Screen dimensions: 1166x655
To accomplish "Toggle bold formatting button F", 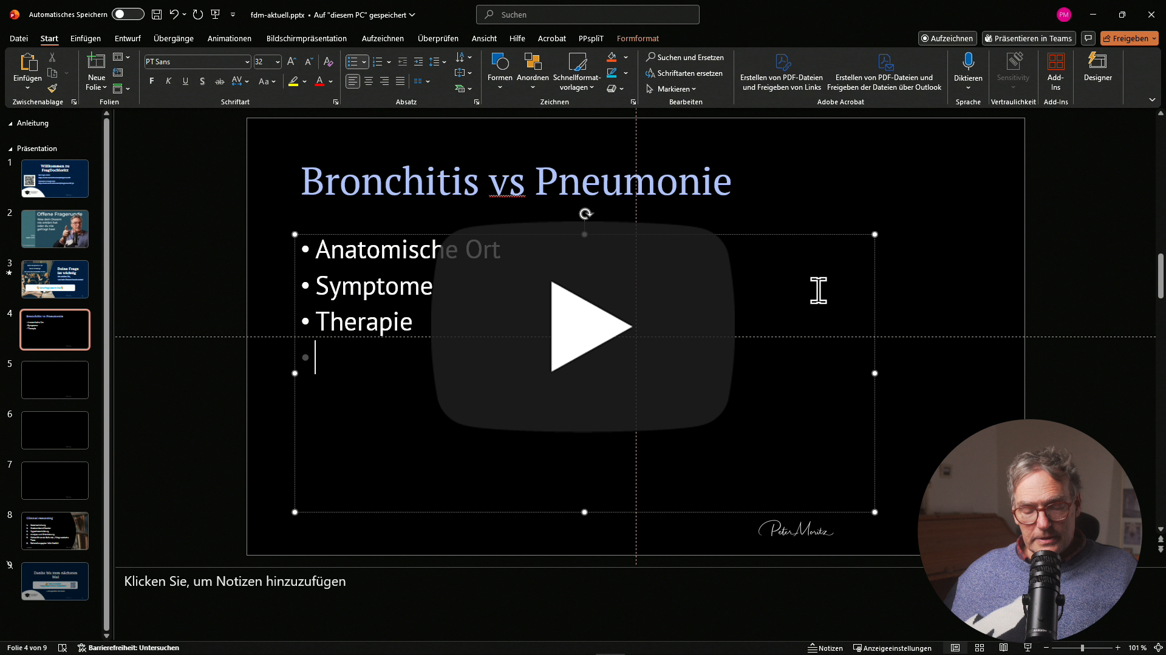I will pyautogui.click(x=151, y=81).
